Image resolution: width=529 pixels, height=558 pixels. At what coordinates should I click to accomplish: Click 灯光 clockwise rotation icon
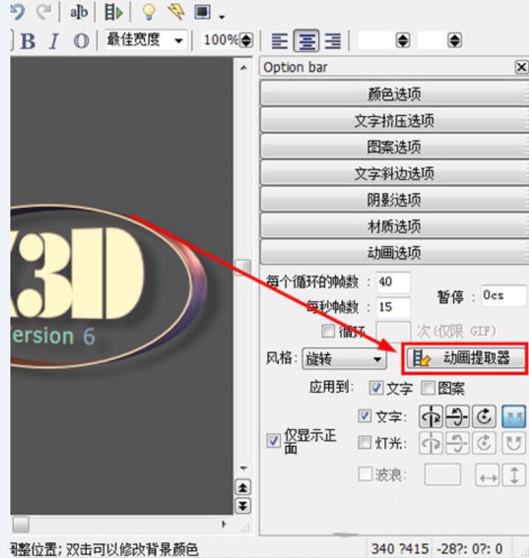[484, 443]
